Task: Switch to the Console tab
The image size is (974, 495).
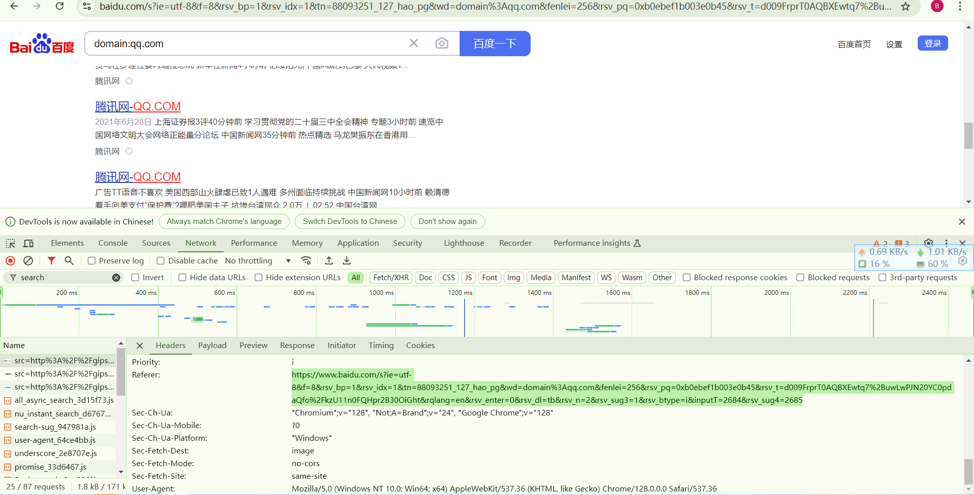Action: pos(113,243)
